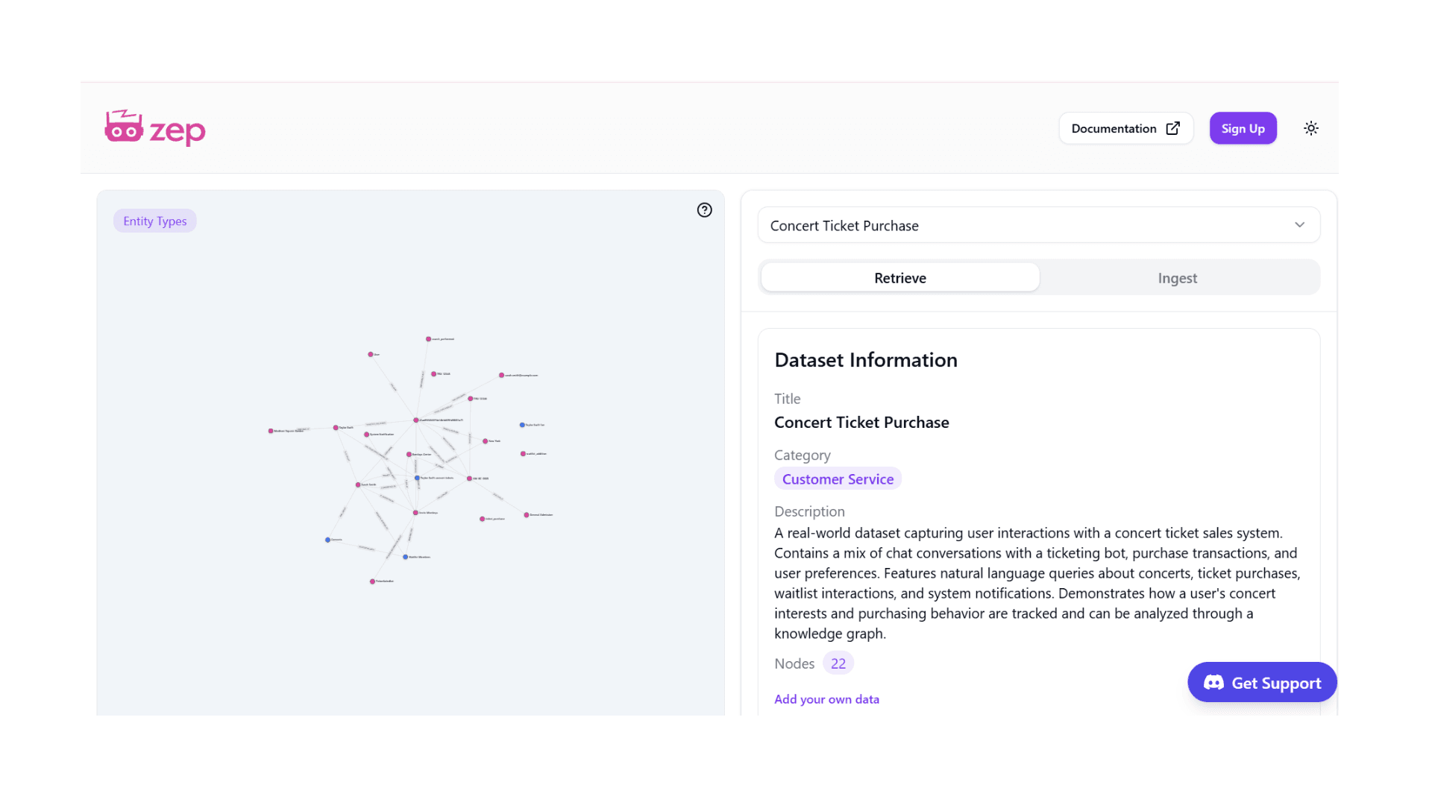Click the Nodes count badge 22
1432x805 pixels.
pos(838,663)
